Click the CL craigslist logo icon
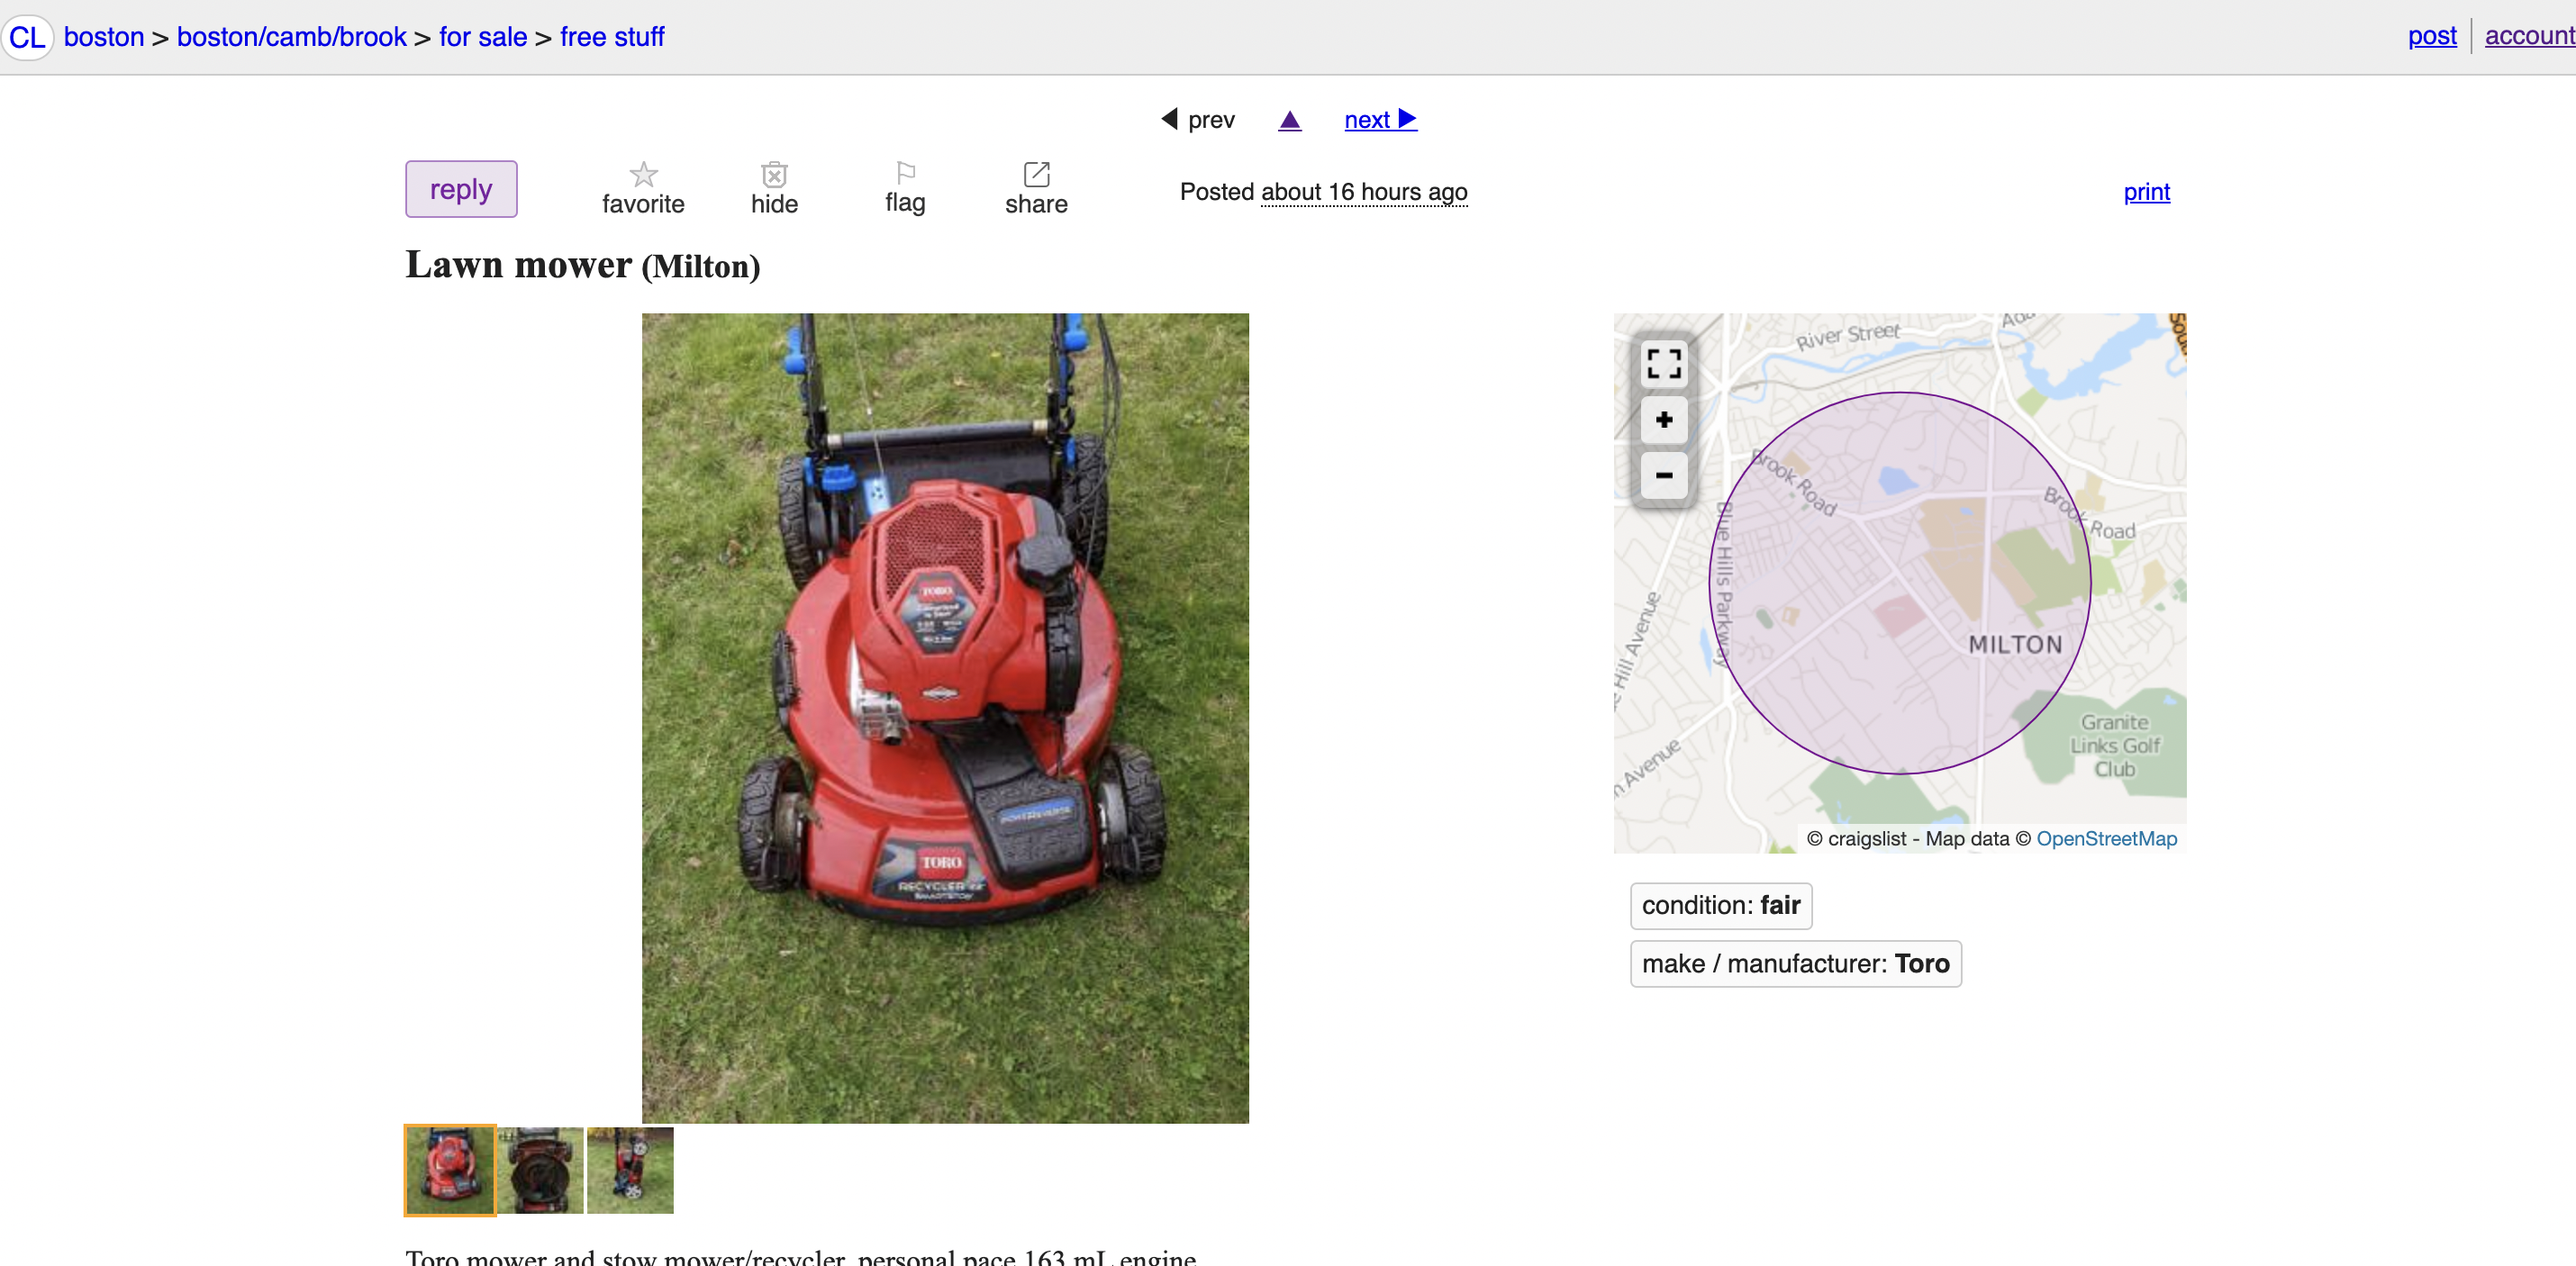This screenshot has height=1266, width=2576. click(x=27, y=37)
